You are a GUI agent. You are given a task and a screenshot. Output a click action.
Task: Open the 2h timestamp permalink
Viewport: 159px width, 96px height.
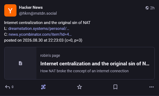pos(152,8)
